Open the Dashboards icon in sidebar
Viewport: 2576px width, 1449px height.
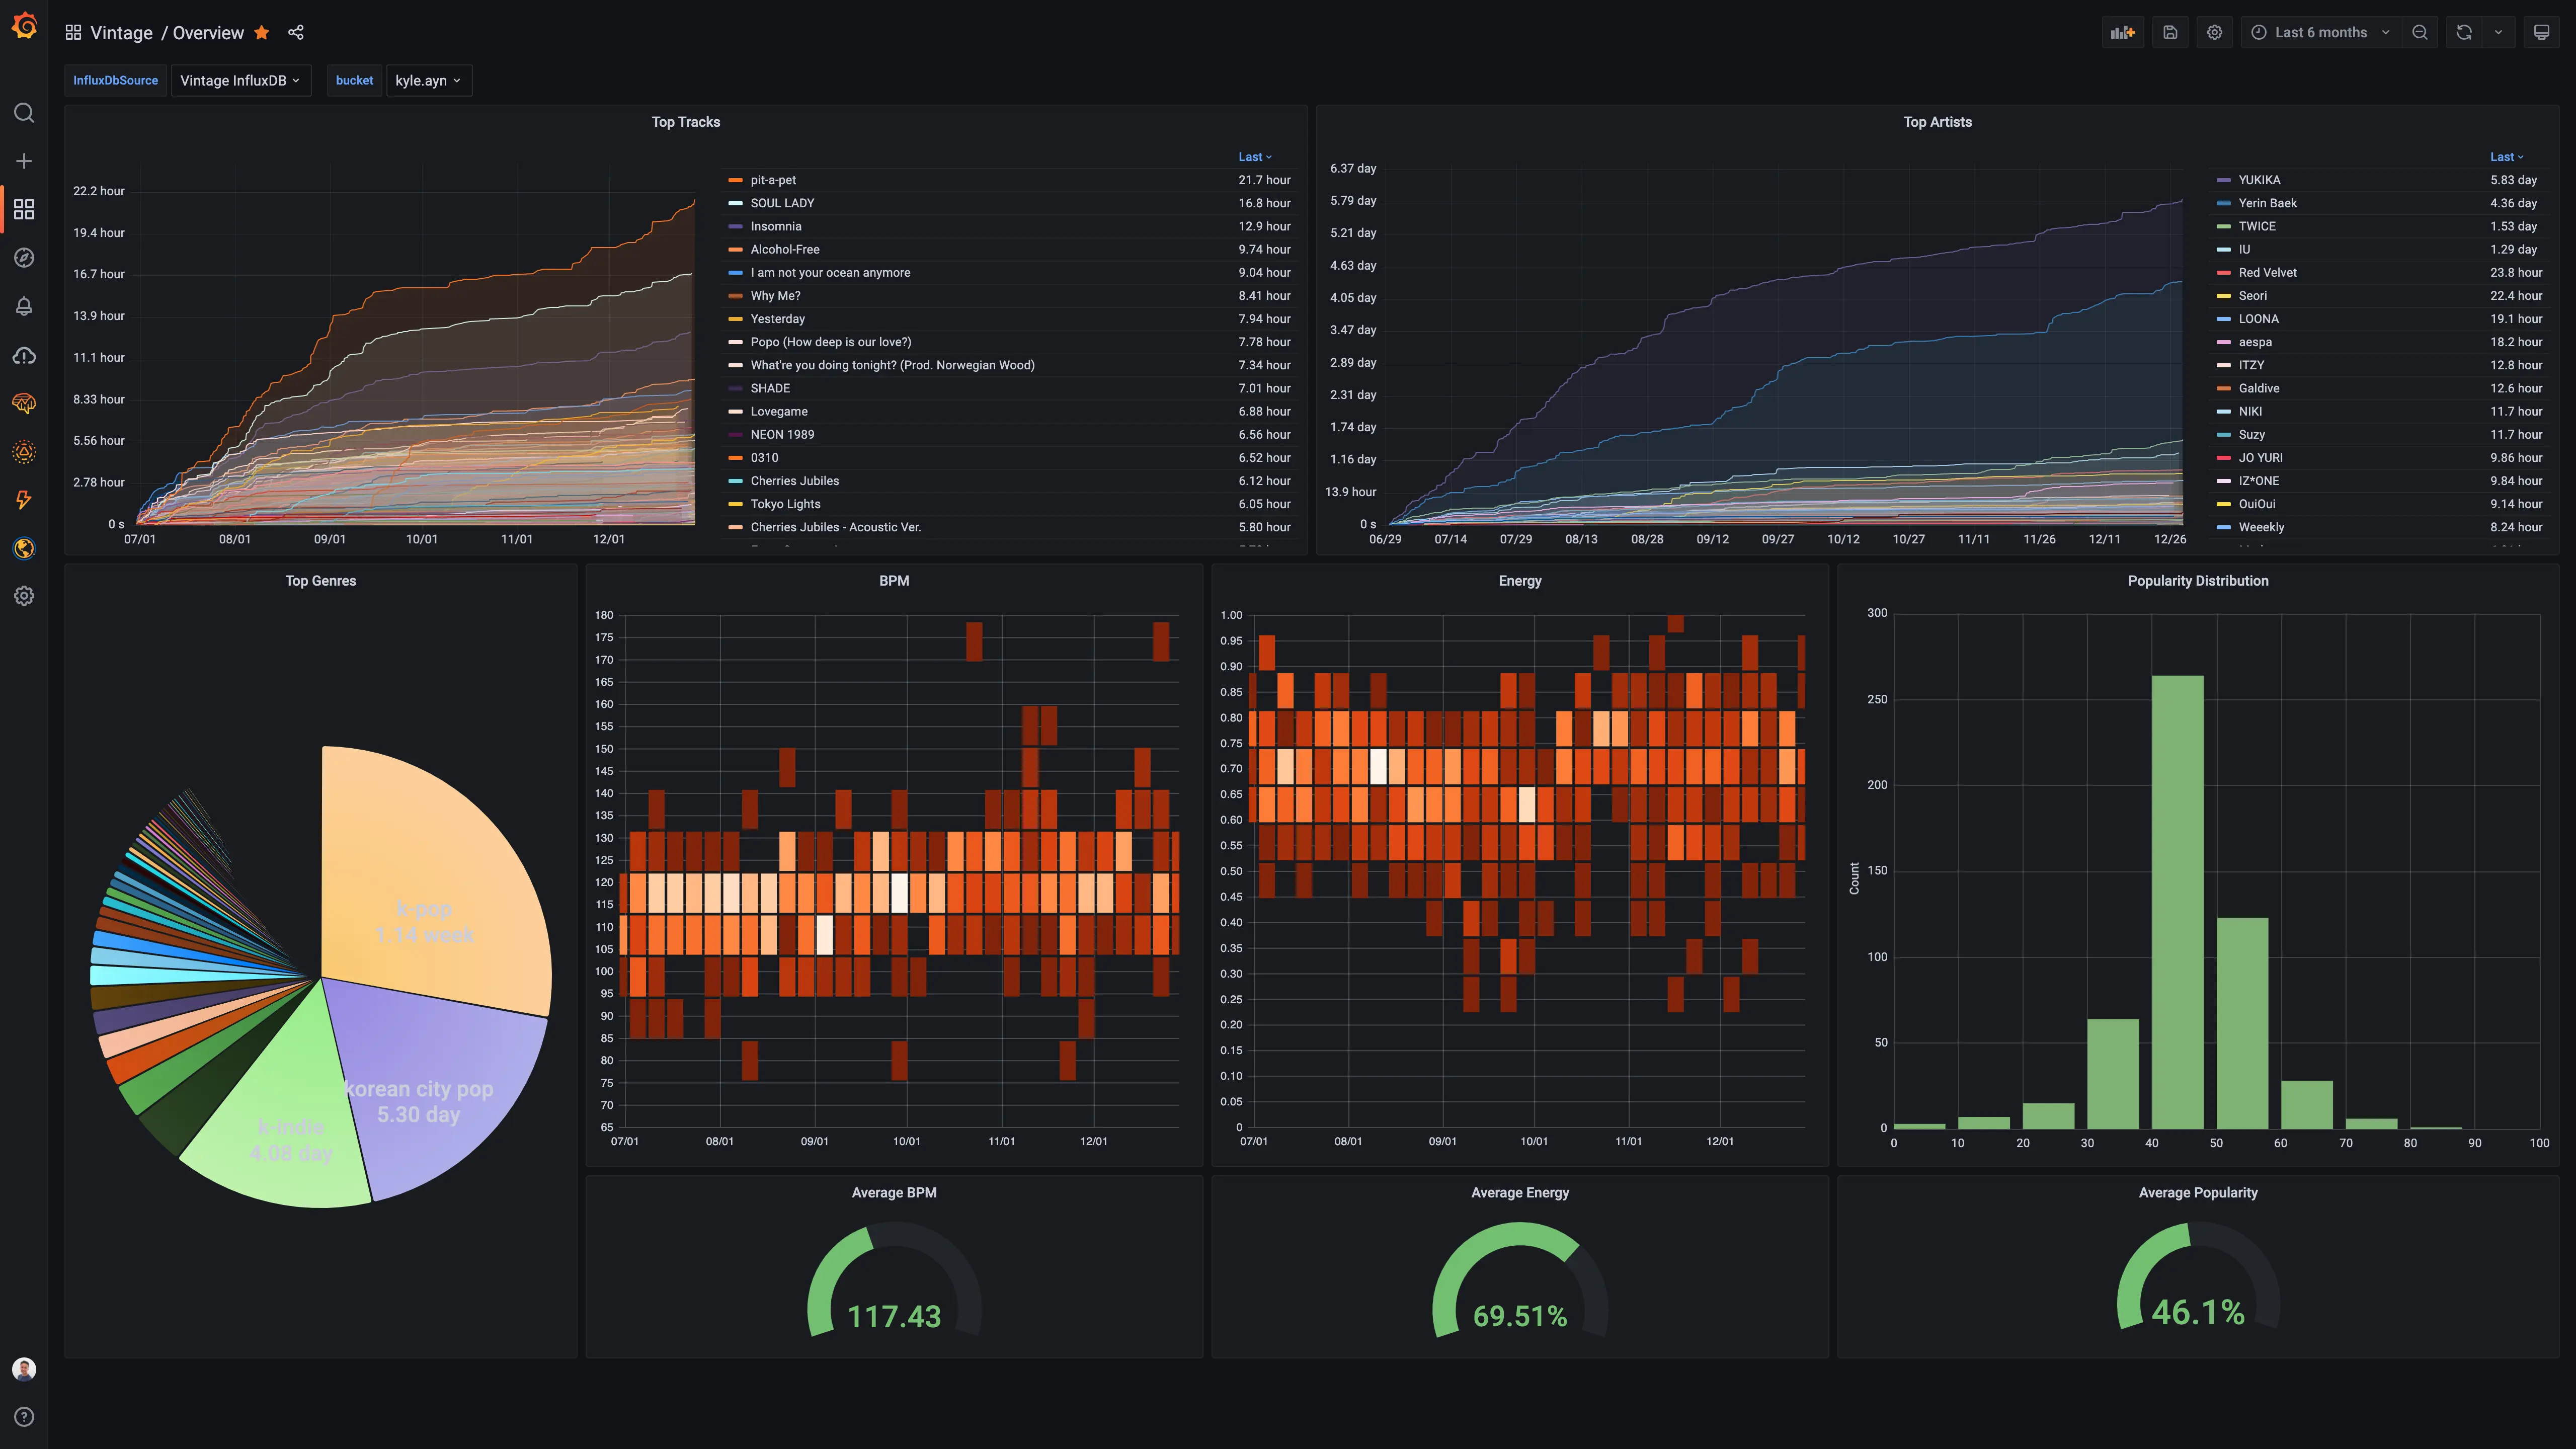(24, 209)
